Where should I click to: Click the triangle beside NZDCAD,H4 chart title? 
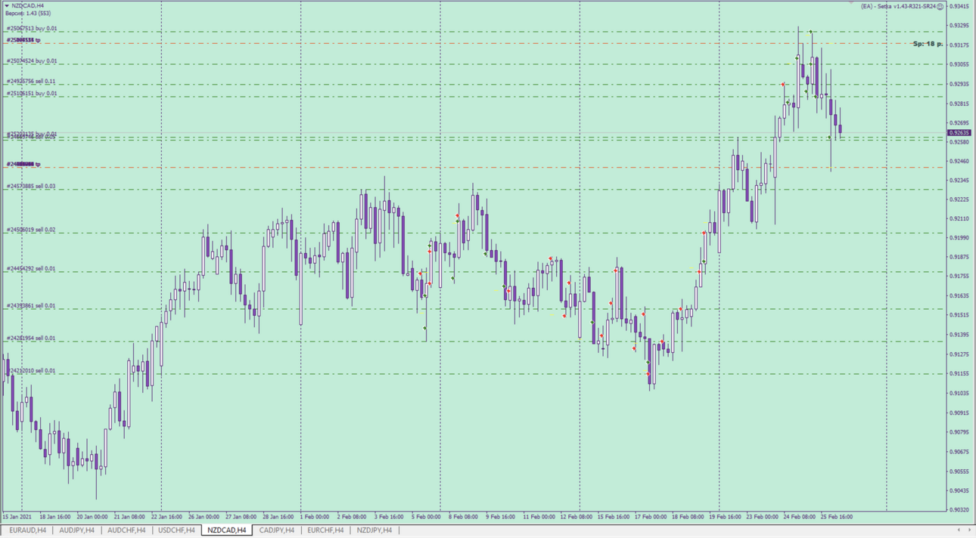pyautogui.click(x=7, y=5)
